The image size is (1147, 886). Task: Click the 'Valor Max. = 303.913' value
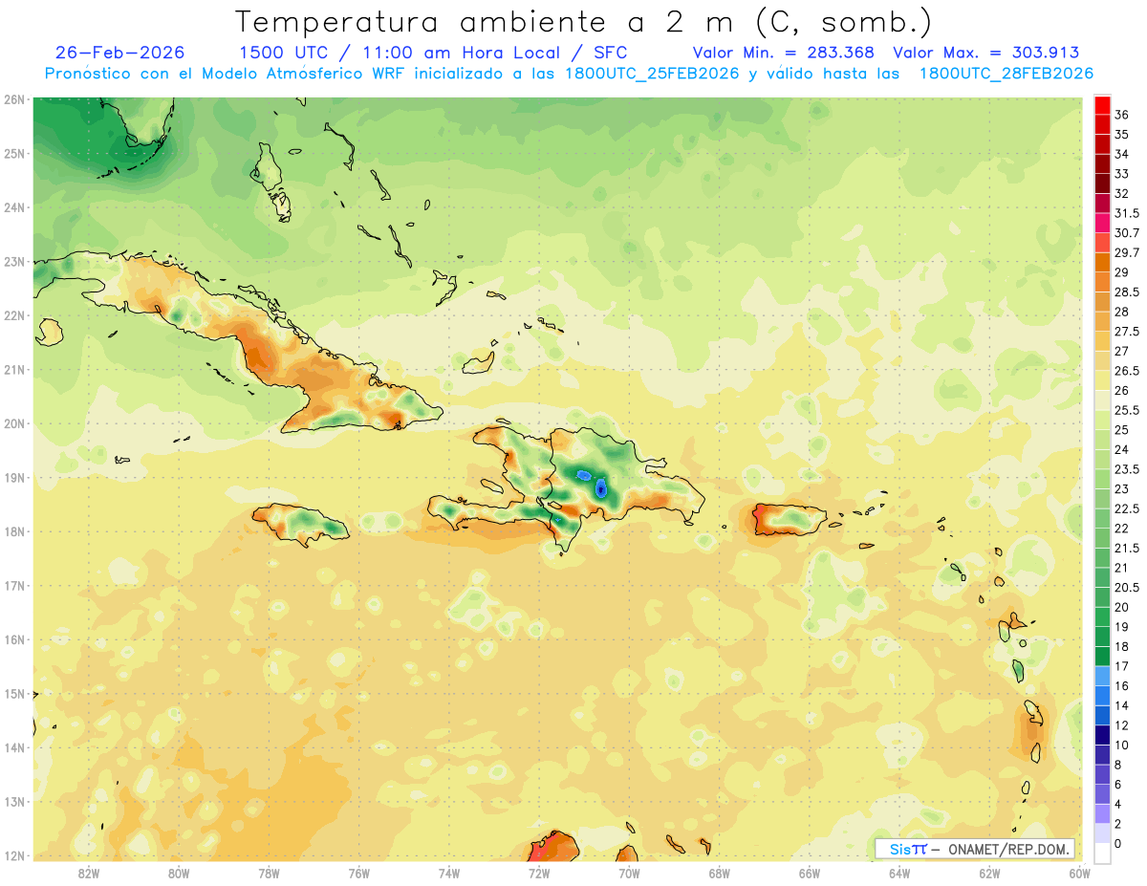point(985,53)
